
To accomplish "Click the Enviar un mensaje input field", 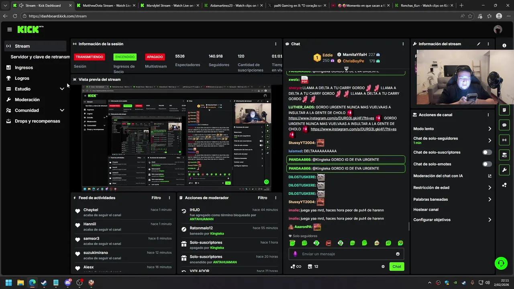I will click(347, 254).
